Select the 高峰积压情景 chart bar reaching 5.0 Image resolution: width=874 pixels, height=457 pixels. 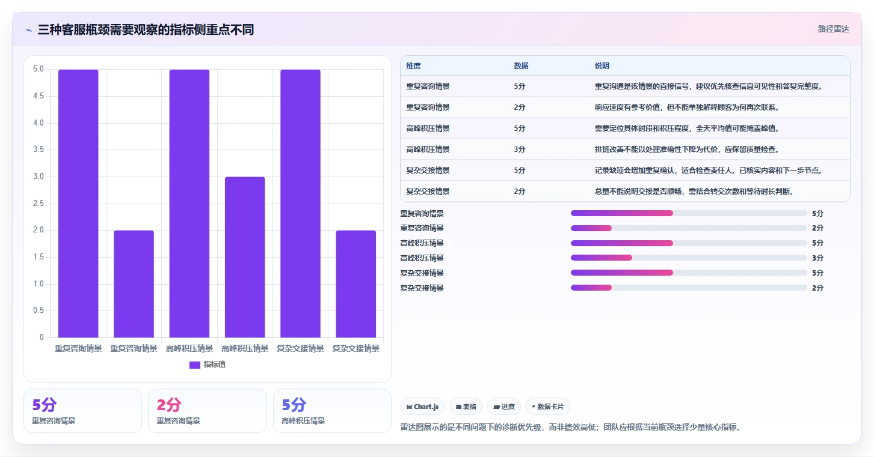[x=189, y=204]
